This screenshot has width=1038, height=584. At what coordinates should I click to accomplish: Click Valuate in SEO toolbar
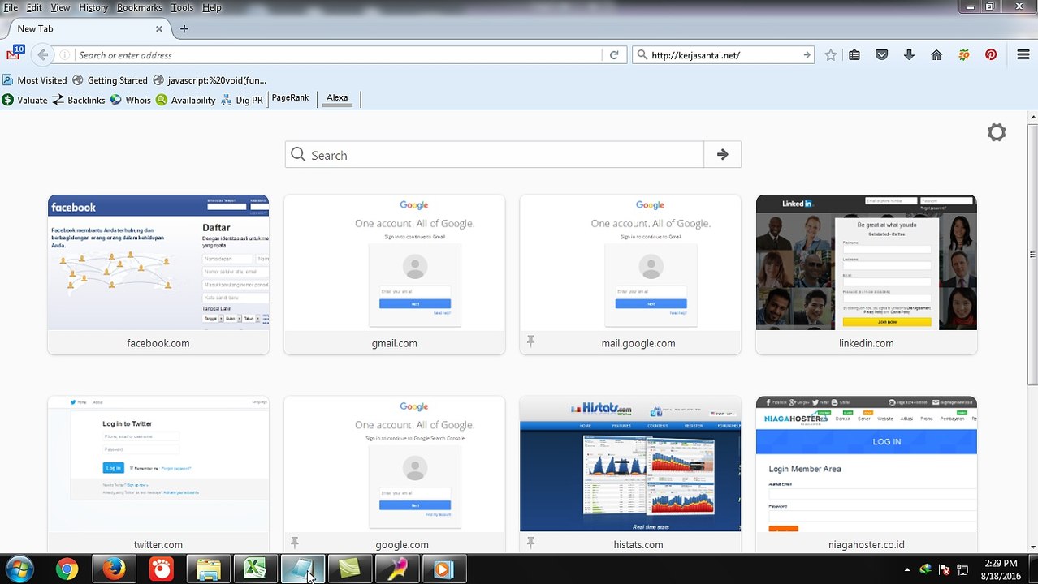click(25, 100)
